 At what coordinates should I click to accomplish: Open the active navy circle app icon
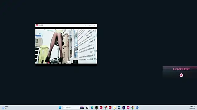124,108
